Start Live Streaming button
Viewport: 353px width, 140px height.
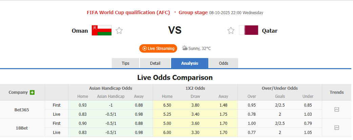[x=158, y=48]
